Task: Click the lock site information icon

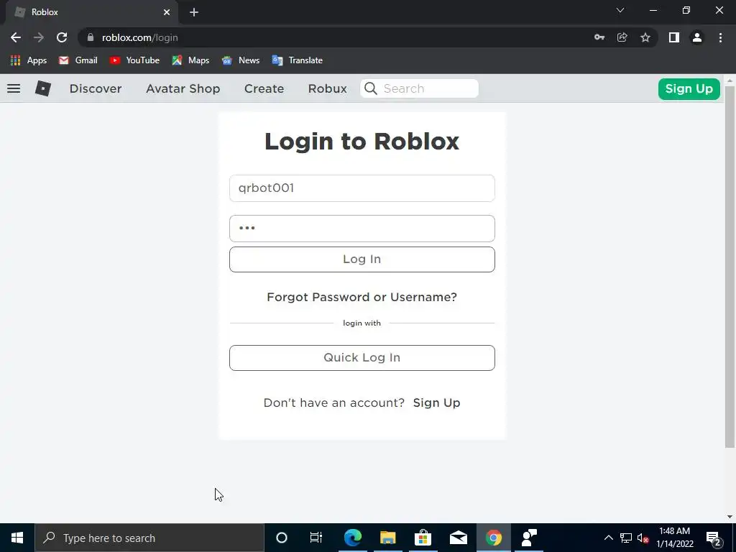Action: tap(91, 37)
